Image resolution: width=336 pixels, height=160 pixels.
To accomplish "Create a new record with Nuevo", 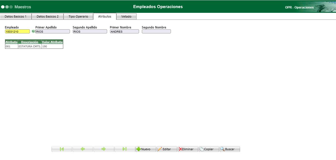I will pos(146,149).
